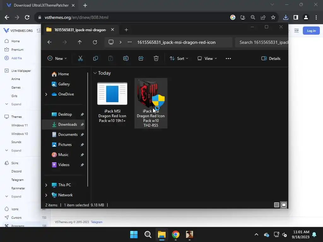Open the View dropdown menu

point(207,58)
